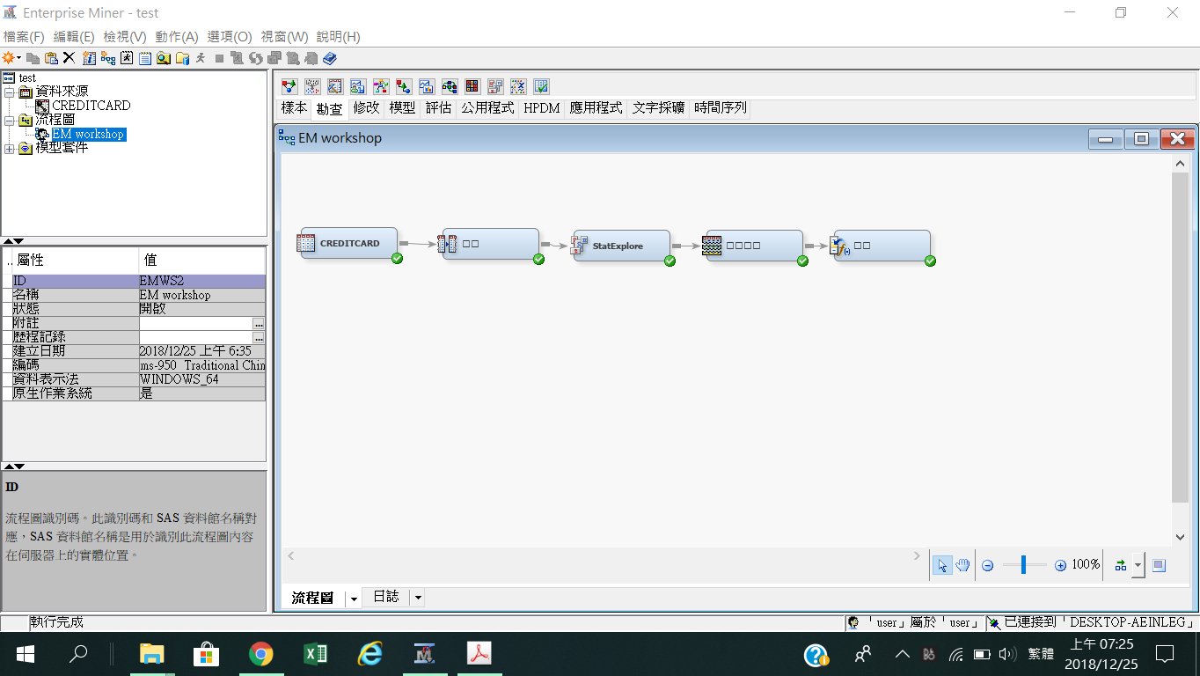Click the zoom level slider handle
Screen dimensions: 1200x676
tap(1023, 565)
